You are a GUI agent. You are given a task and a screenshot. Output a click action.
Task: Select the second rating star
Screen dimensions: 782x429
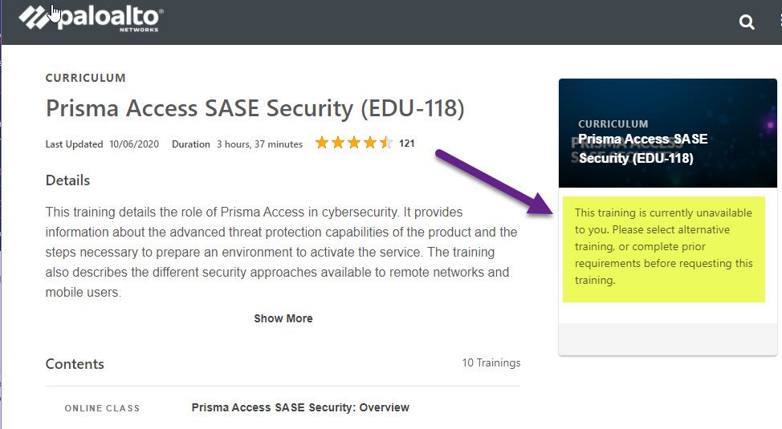coord(338,144)
